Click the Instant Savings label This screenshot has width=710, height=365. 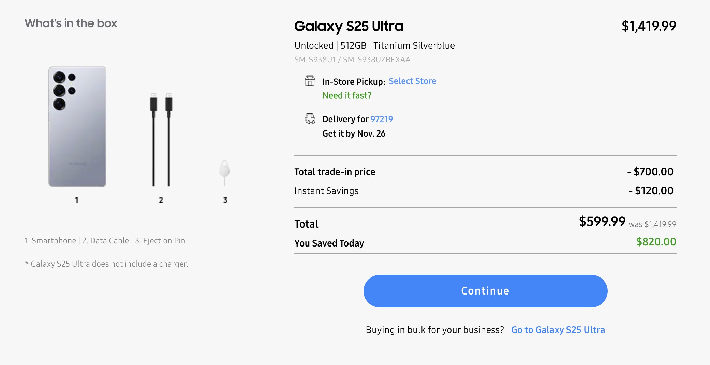(326, 191)
